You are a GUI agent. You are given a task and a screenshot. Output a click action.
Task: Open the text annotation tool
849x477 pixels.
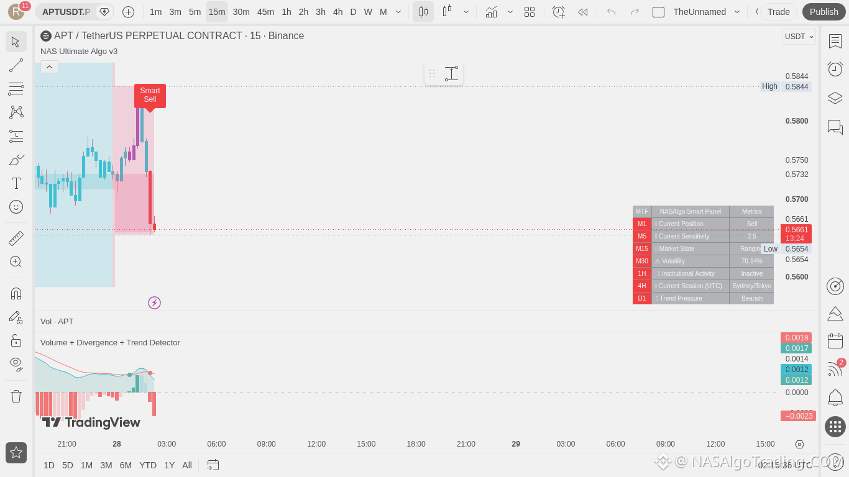click(16, 183)
